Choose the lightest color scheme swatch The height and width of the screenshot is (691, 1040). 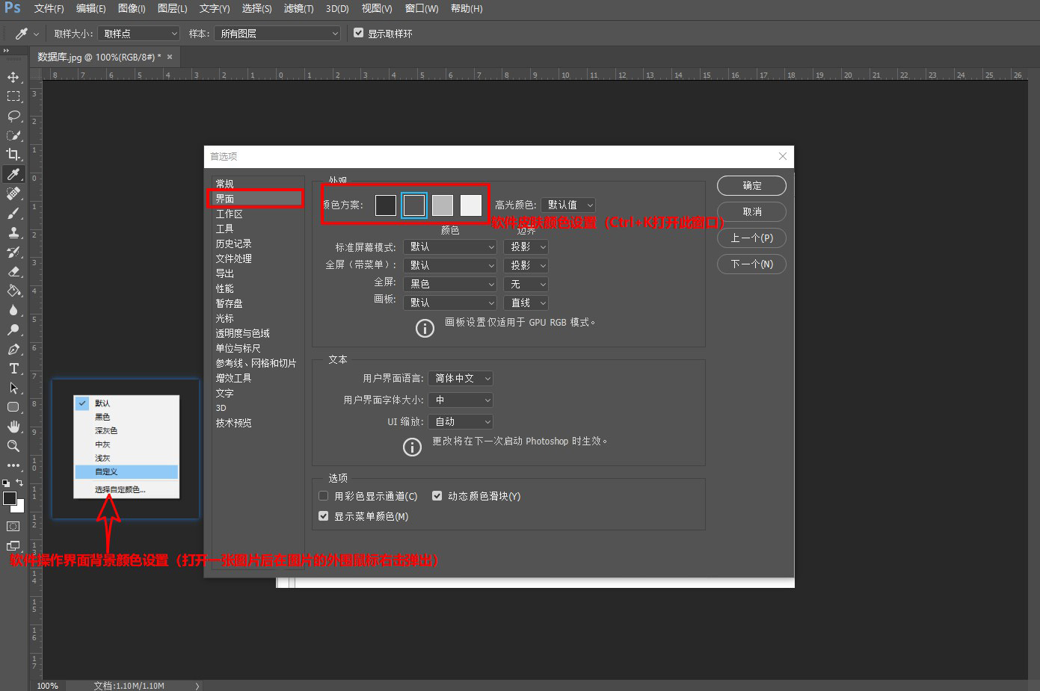(x=471, y=205)
